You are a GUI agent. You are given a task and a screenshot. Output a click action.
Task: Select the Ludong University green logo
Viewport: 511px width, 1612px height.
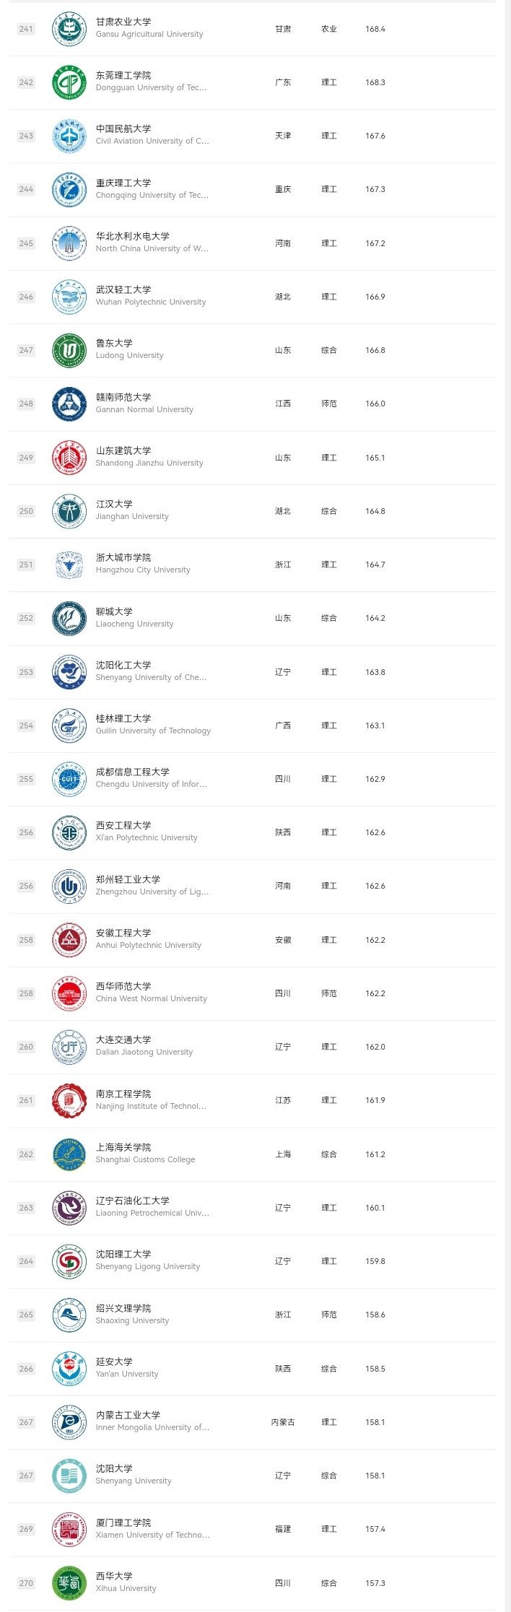(69, 350)
